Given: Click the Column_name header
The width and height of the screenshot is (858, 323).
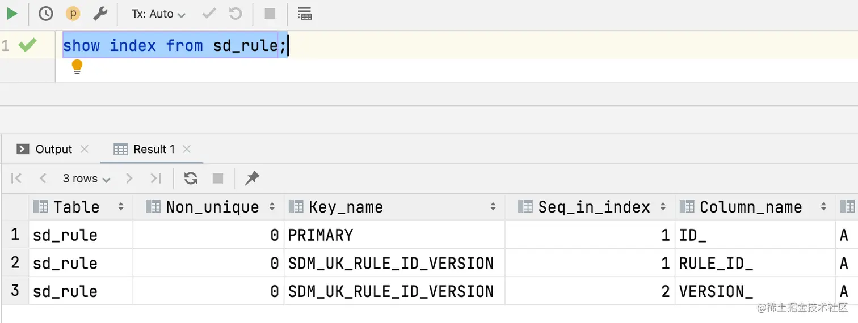Looking at the screenshot, I should [x=751, y=207].
